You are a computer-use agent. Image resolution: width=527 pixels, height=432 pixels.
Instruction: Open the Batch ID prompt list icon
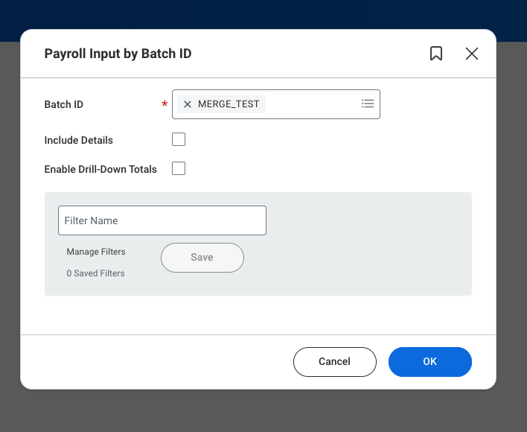[368, 104]
